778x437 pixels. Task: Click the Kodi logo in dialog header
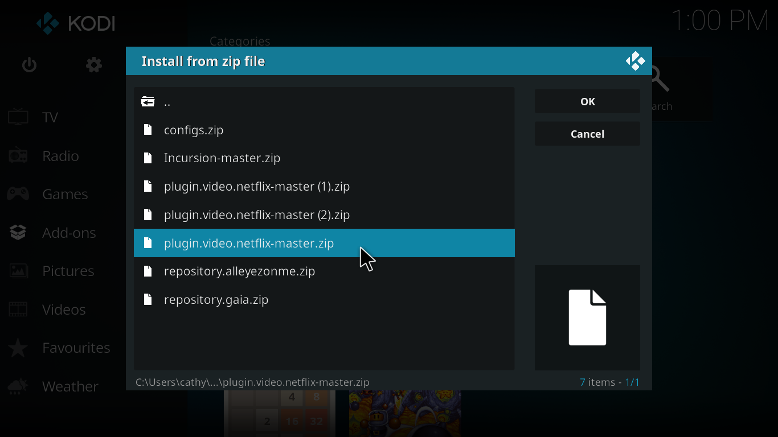click(x=635, y=61)
